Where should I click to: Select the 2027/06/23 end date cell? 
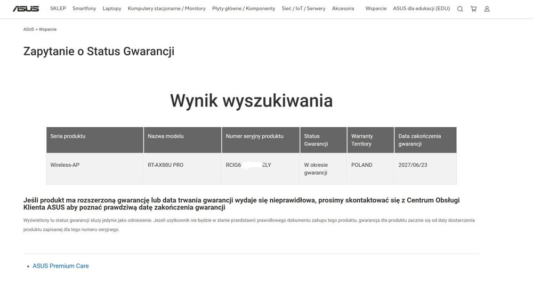click(x=425, y=168)
